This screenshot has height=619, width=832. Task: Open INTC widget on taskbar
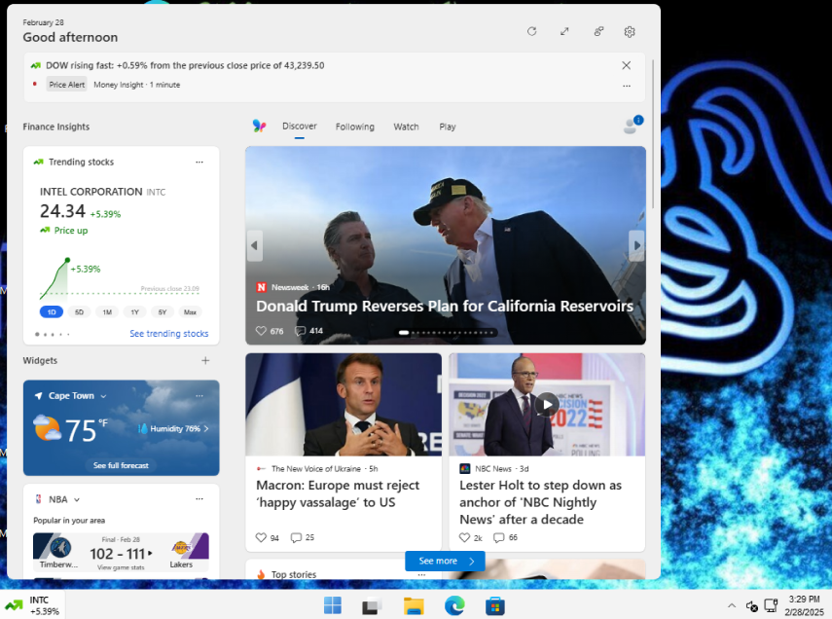(x=32, y=605)
